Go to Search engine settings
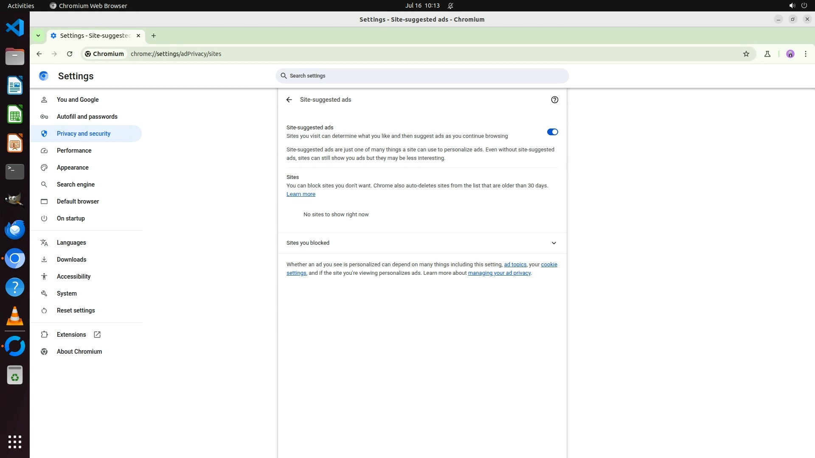The width and height of the screenshot is (815, 458). (76, 184)
